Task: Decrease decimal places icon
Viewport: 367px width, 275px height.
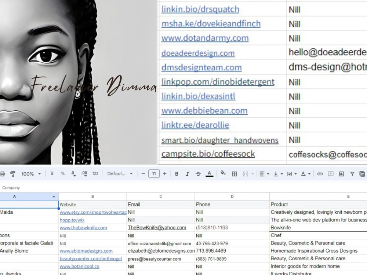Action: pos(73,173)
